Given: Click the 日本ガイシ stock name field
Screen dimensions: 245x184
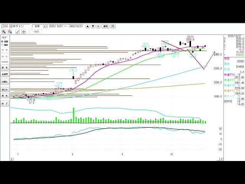Looking at the screenshot, I should 19,26.
